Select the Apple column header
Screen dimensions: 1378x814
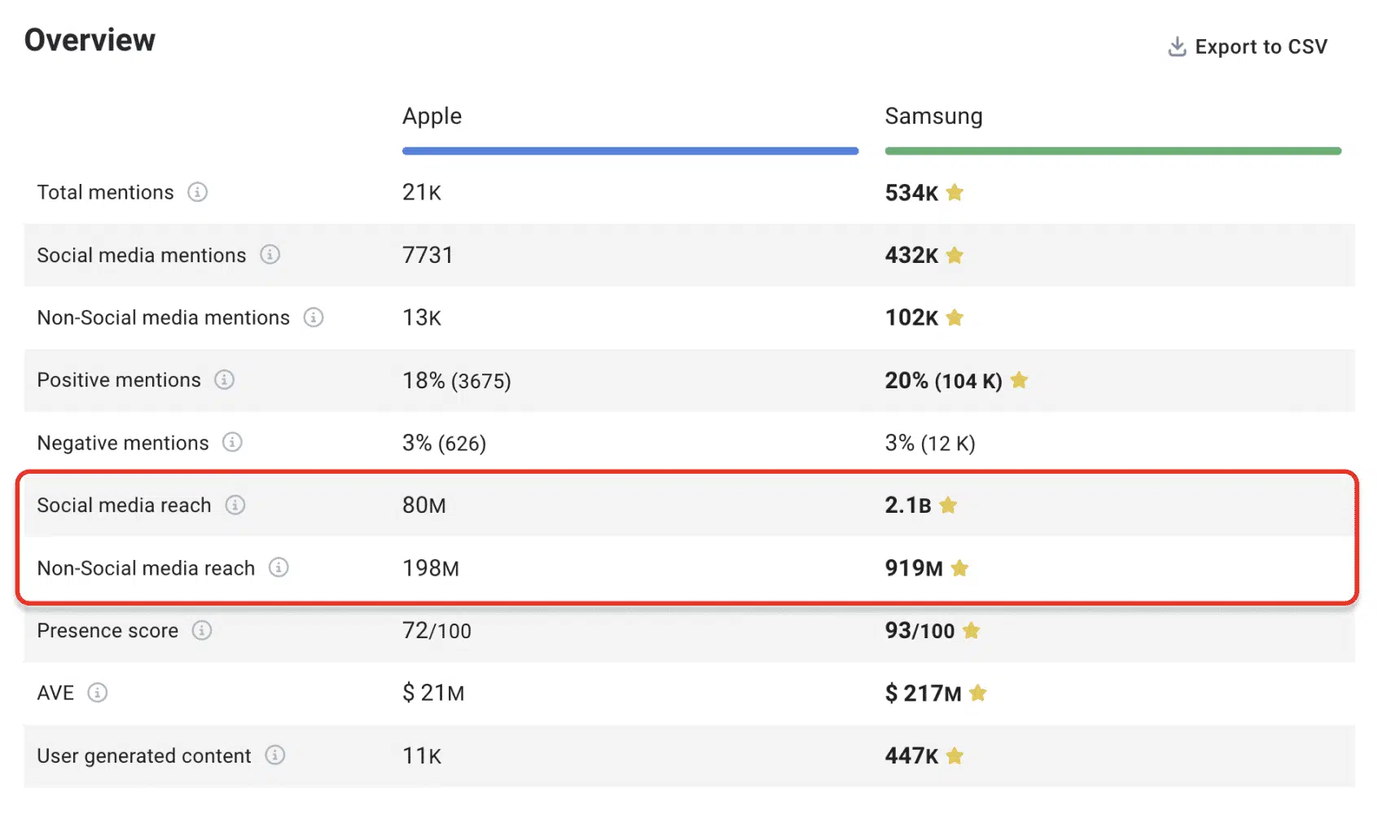[432, 116]
